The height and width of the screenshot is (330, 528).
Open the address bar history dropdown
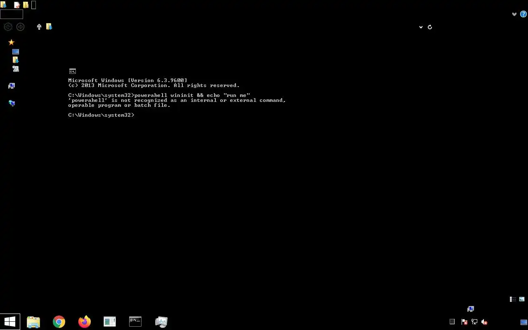421,27
